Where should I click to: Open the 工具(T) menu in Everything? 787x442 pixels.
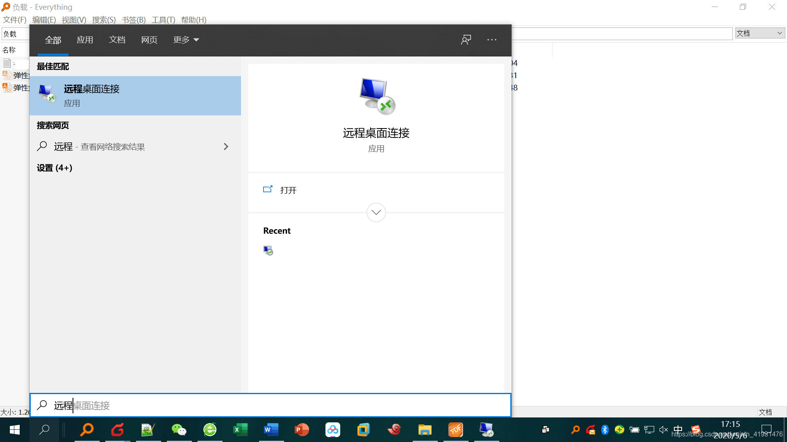click(x=163, y=20)
